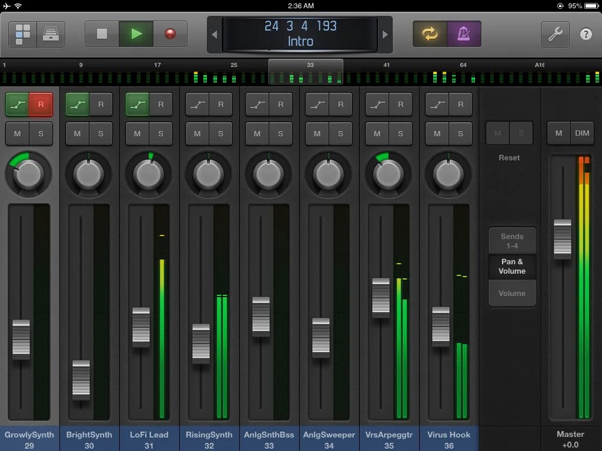Mute the AnlgSnthBss channel

(257, 133)
